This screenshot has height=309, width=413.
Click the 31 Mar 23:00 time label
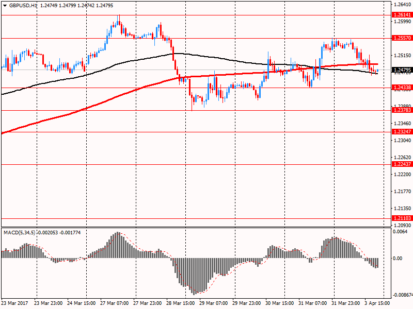click(x=346, y=303)
